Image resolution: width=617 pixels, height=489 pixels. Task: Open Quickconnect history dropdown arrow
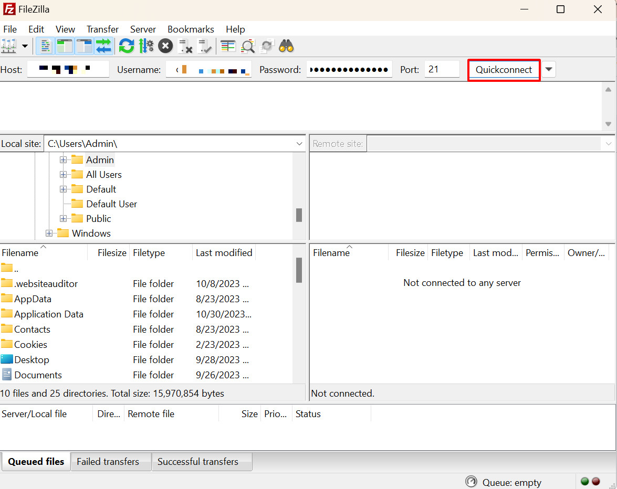click(x=549, y=70)
